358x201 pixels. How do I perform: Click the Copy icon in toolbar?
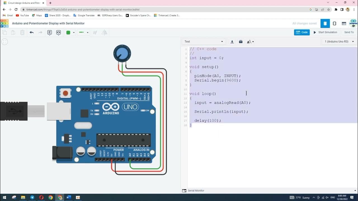(4, 33)
